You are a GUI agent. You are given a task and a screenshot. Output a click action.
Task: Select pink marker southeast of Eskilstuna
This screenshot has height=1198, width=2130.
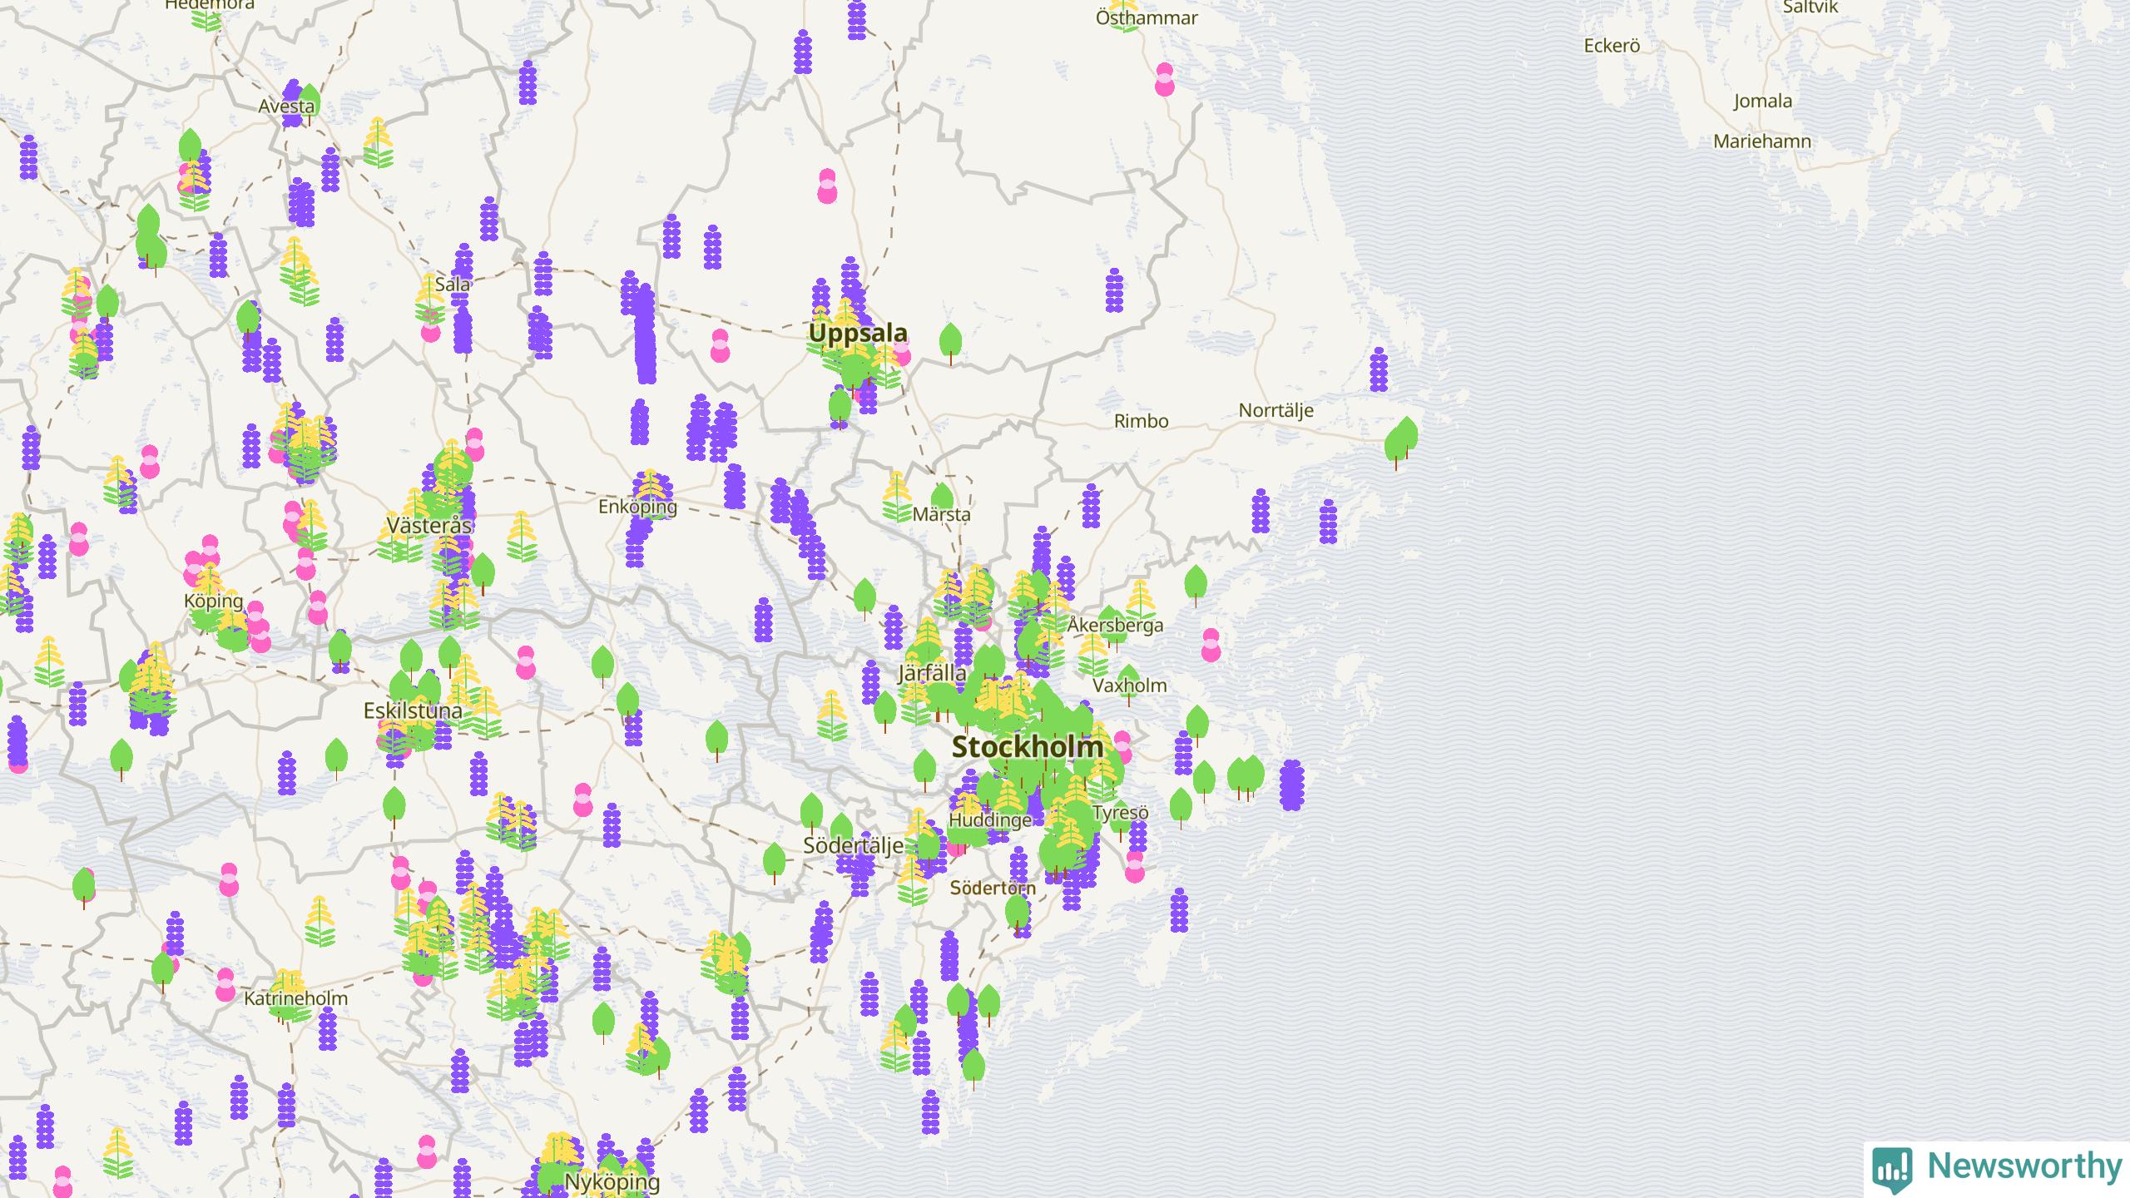[582, 800]
